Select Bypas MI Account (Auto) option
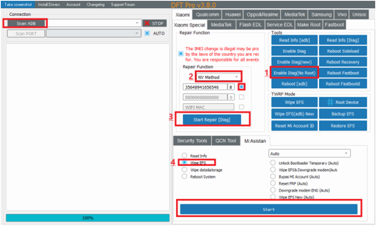The width and height of the screenshot is (376, 226). point(273,176)
